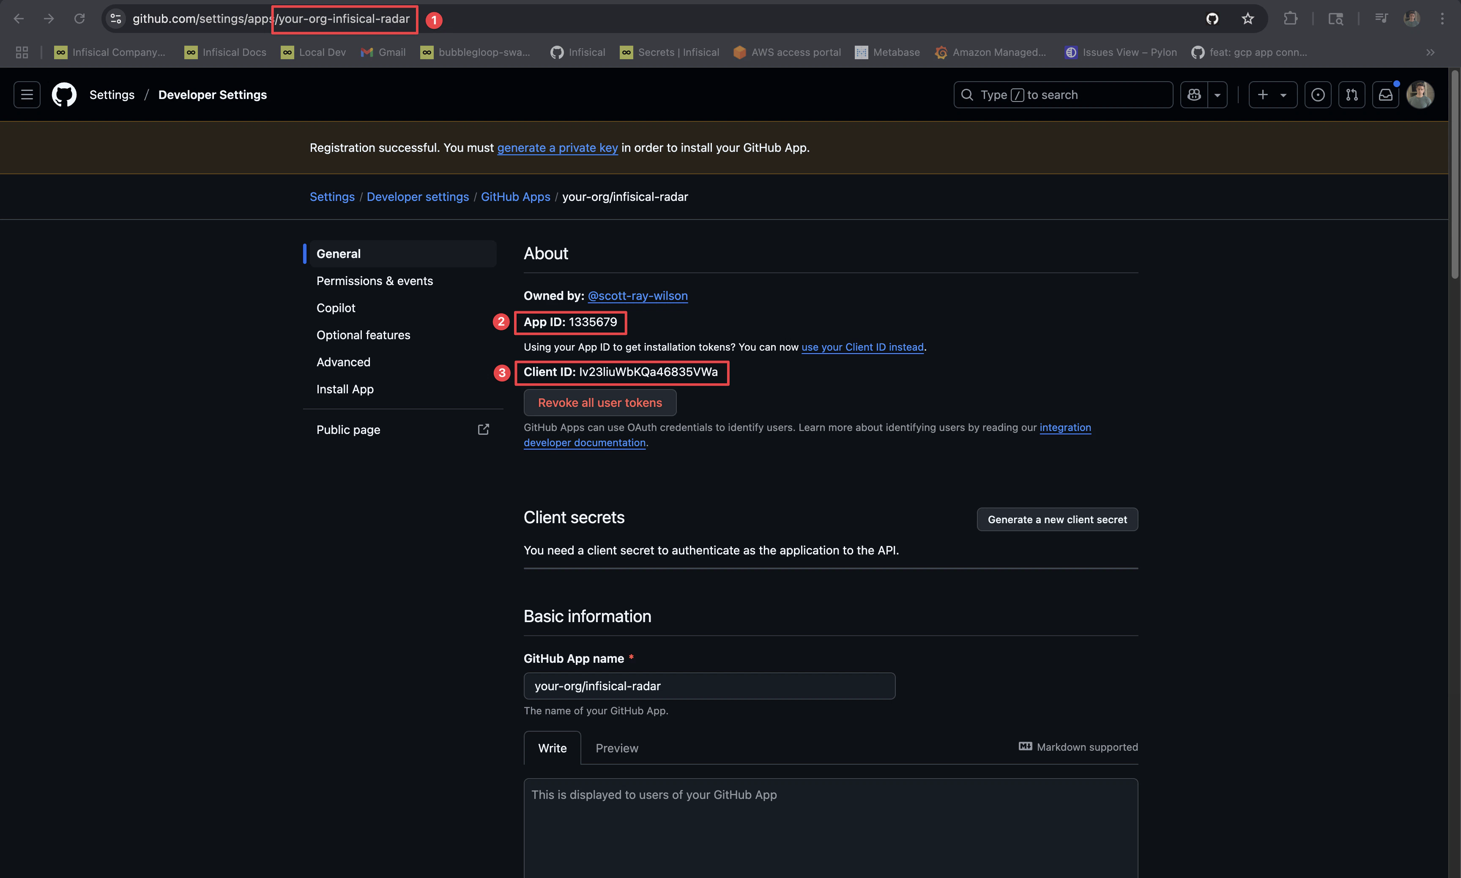This screenshot has width=1461, height=878.
Task: Open Amazon Managed bookmark
Action: point(990,53)
